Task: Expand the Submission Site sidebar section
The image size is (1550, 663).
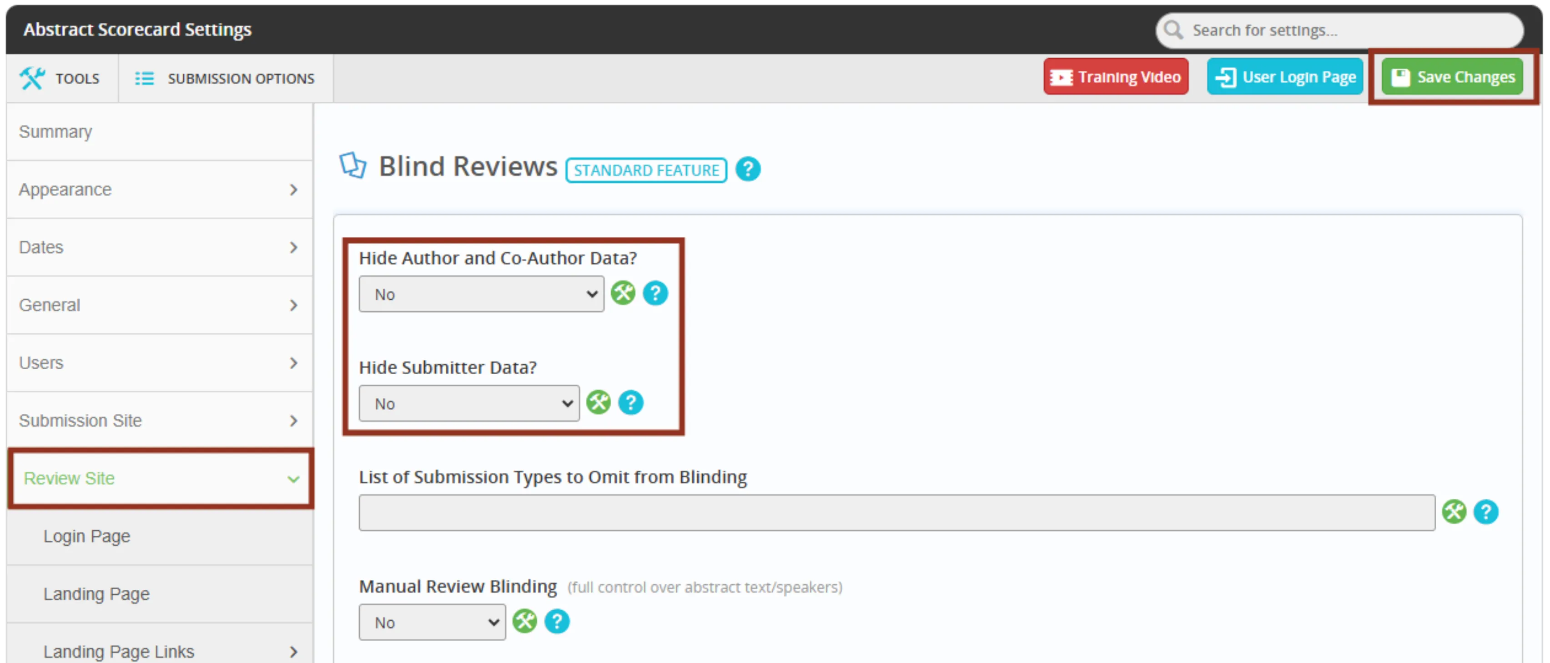Action: 160,421
